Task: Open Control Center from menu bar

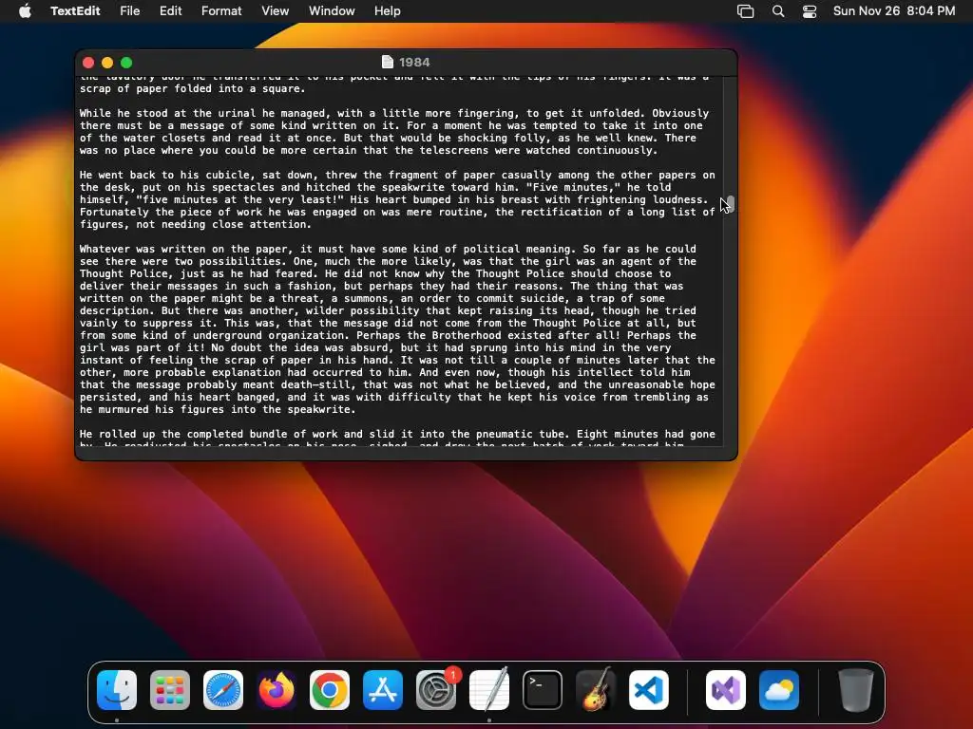Action: pyautogui.click(x=810, y=11)
